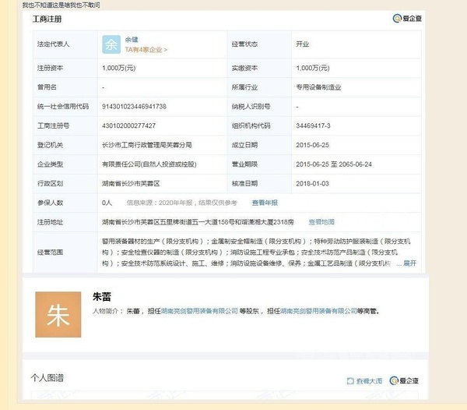This screenshot has height=410, width=467.
Task: Click 查看地图 beside the registered address
Action: 321,221
